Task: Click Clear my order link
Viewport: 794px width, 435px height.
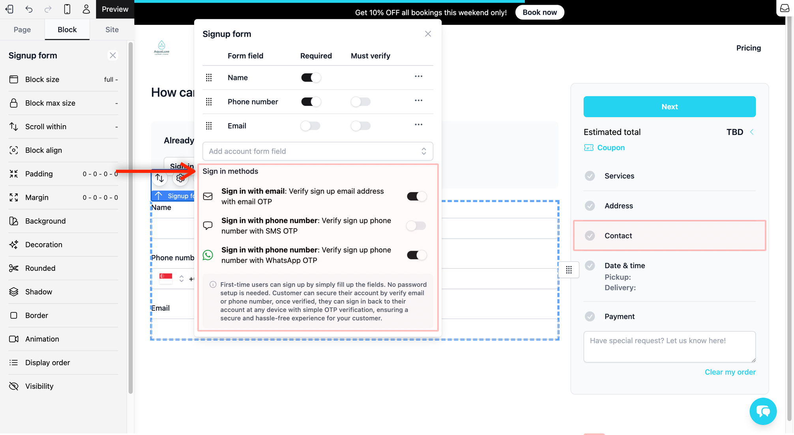Action: tap(730, 372)
